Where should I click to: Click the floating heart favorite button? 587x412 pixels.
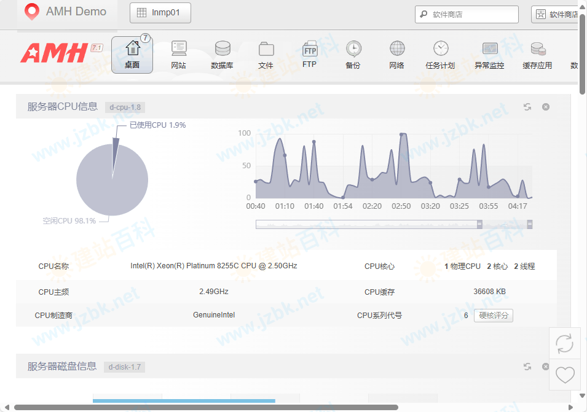tap(564, 375)
